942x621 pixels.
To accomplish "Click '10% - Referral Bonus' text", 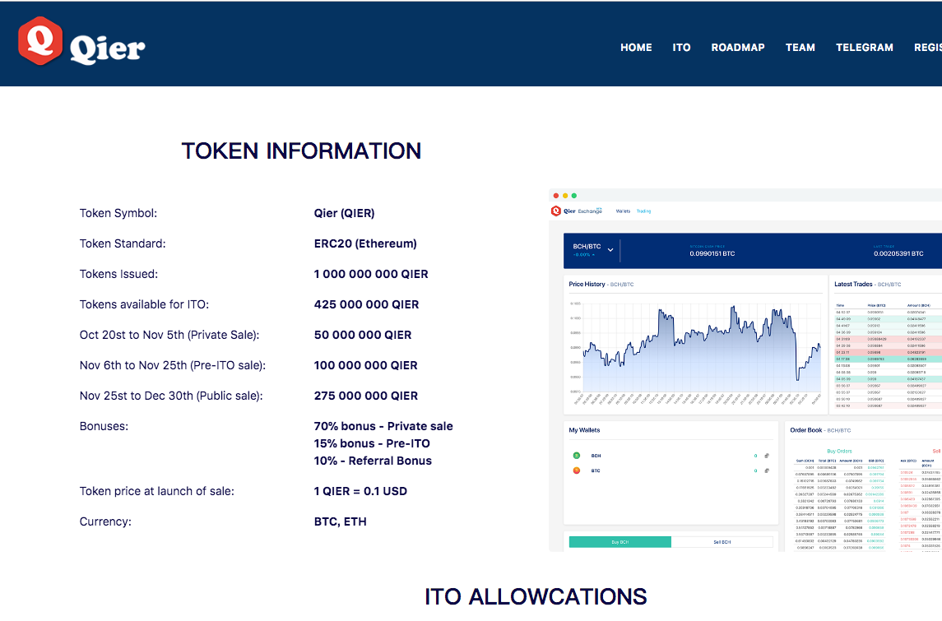I will point(373,461).
